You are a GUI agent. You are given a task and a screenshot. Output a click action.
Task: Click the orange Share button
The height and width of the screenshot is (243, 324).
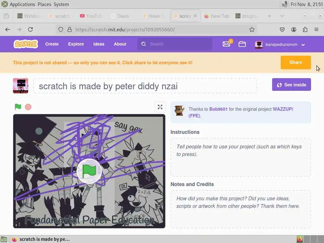[x=296, y=62]
